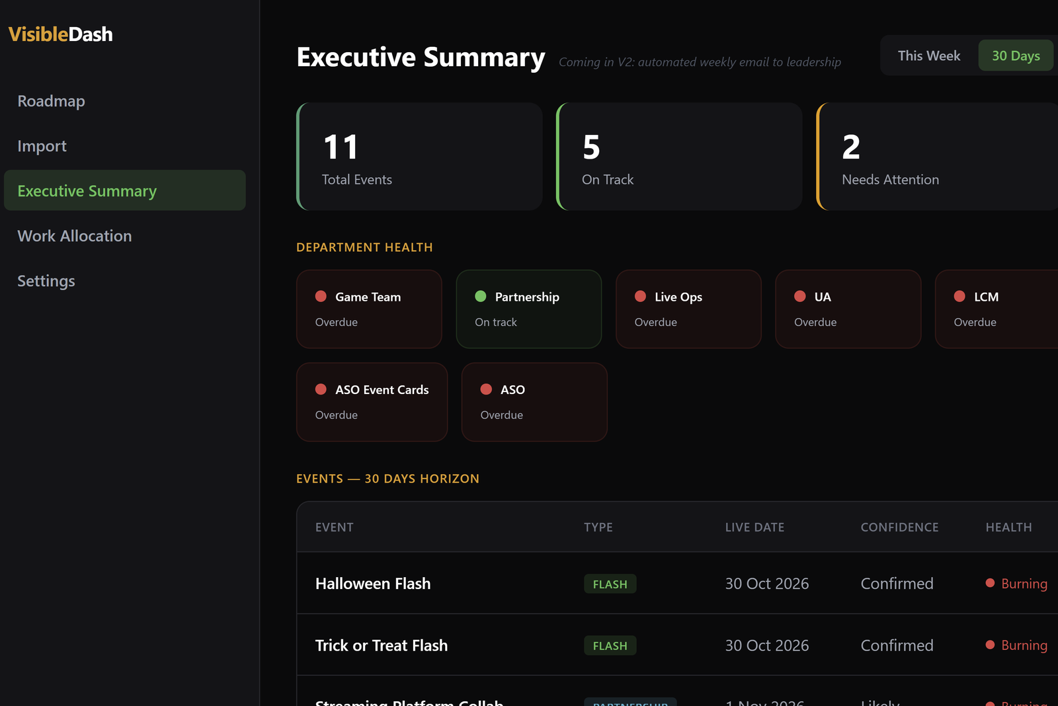Screen dimensions: 1058x706
Task: Click FLASH tag on Trick or Treat row
Action: pyautogui.click(x=610, y=646)
